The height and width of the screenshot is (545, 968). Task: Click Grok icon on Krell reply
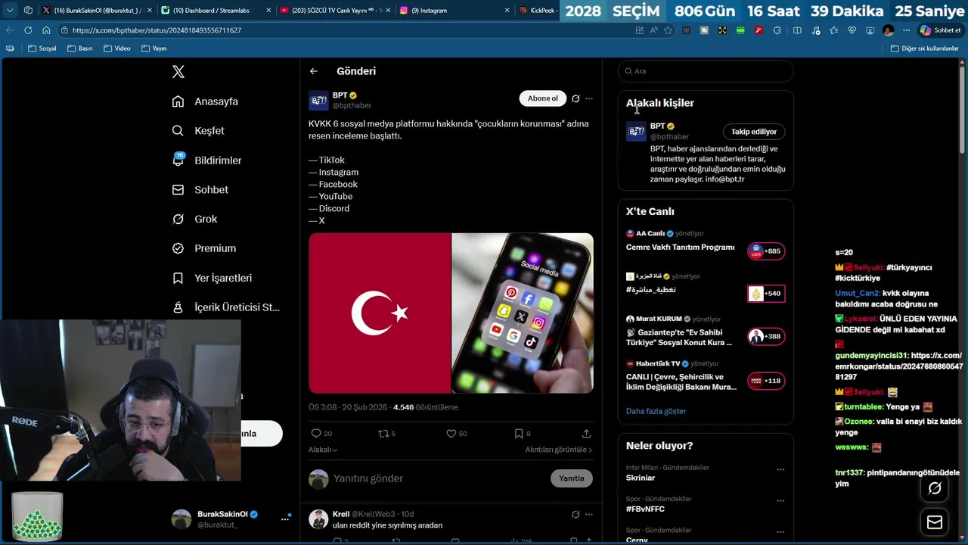click(x=576, y=515)
